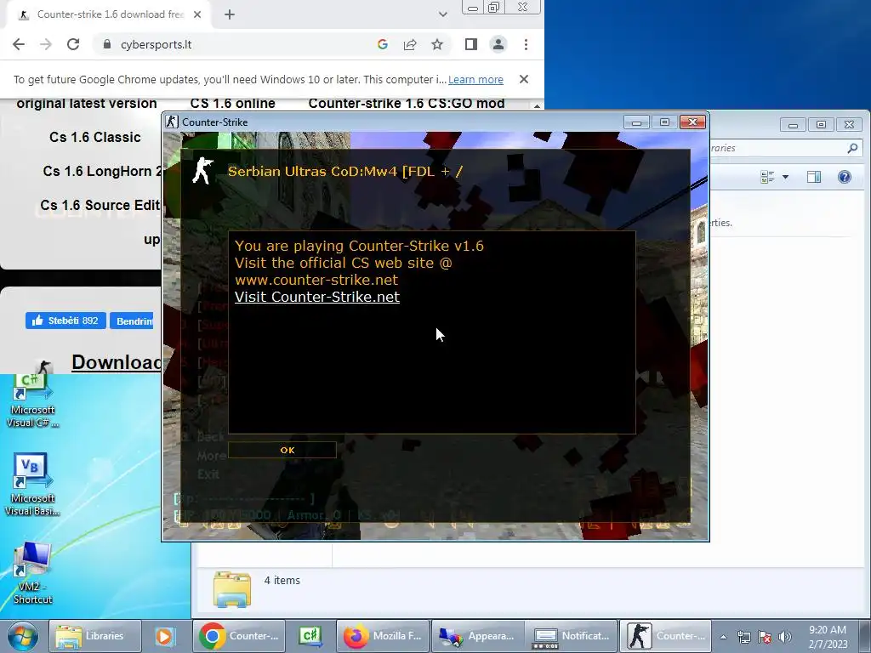Close the Counter-Strike game window

(692, 122)
